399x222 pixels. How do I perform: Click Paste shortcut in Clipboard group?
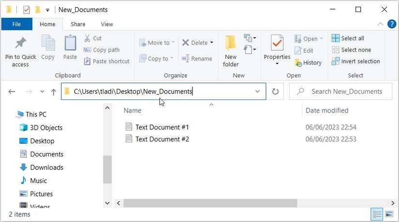106,61
